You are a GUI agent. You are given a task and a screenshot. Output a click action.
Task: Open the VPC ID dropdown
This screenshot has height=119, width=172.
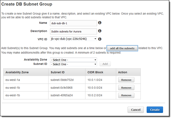[x=73, y=39]
